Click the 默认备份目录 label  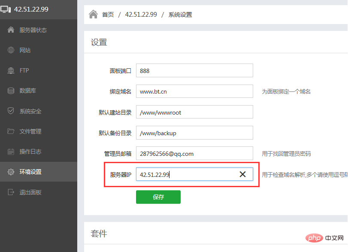click(115, 133)
